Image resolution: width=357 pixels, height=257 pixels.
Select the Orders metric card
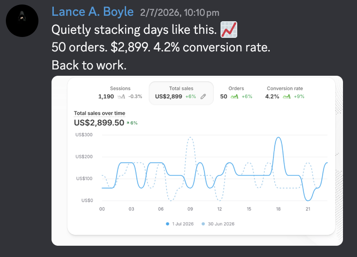tap(236, 93)
